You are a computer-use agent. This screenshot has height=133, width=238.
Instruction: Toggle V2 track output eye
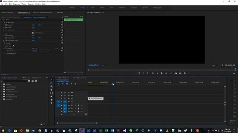coord(72,99)
